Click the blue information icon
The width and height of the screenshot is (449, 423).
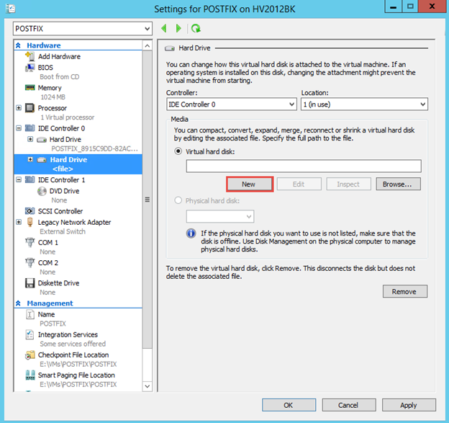pos(191,233)
